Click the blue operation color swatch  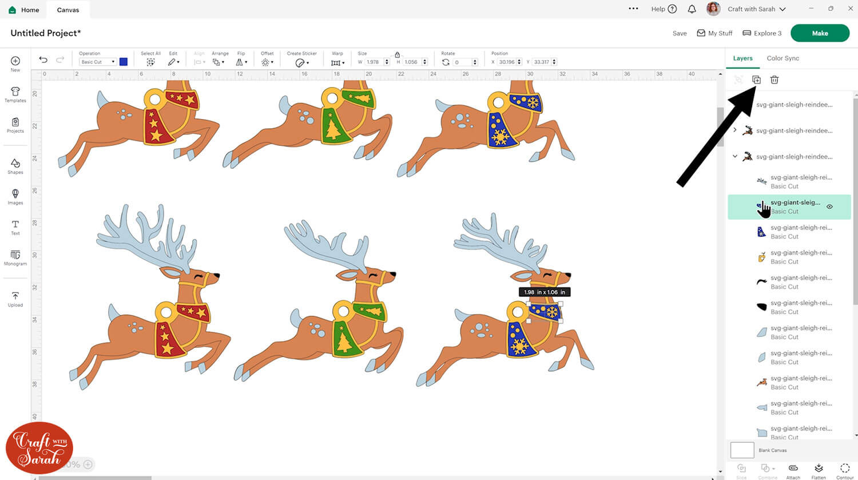(x=123, y=62)
